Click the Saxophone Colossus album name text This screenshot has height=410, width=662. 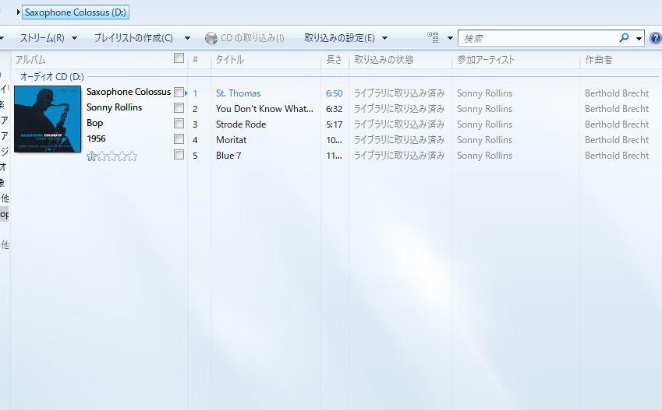129,92
